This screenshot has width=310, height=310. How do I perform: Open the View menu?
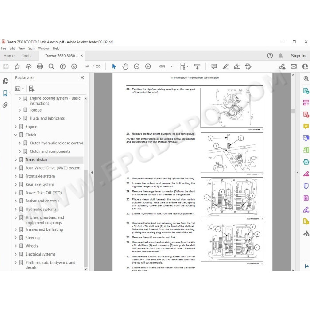click(x=22, y=48)
